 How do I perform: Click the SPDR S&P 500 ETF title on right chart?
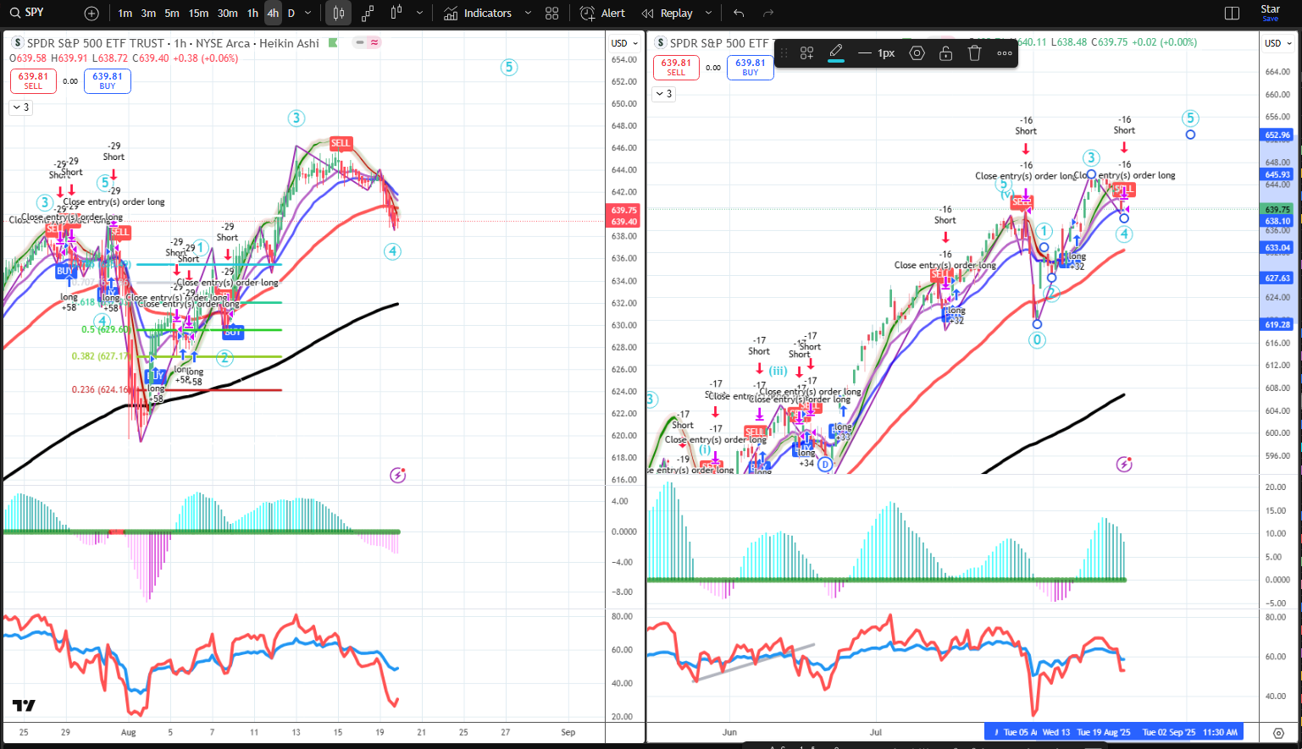click(x=719, y=43)
